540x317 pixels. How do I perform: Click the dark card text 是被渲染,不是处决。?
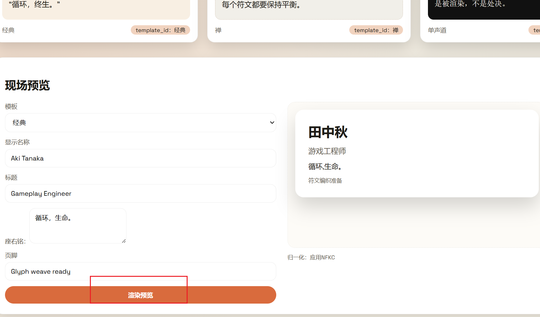[470, 4]
